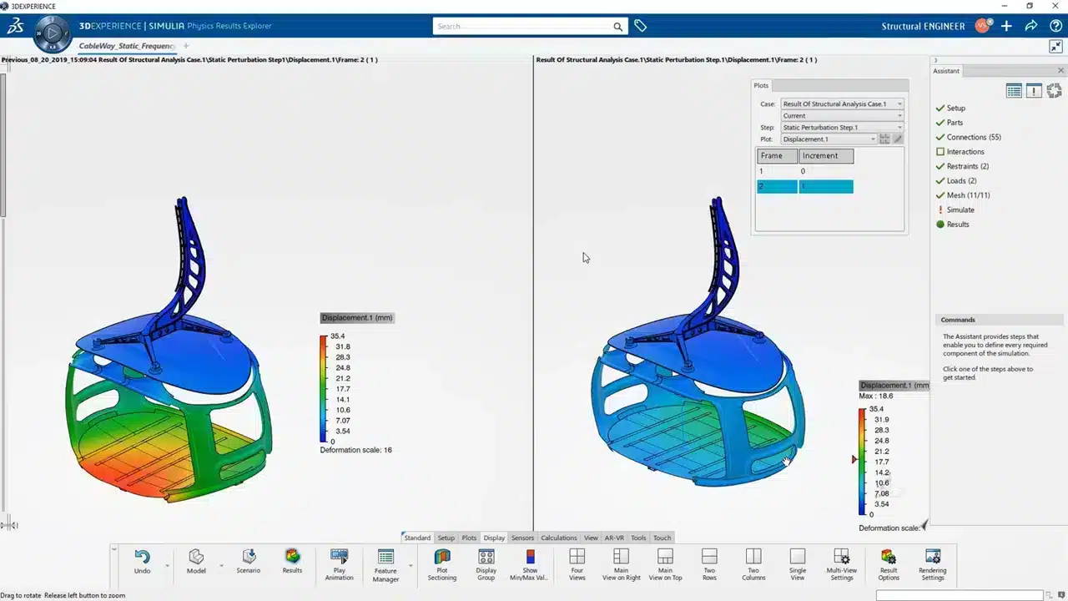Open the Step dropdown Static Perturbation Step.1
1068x601 pixels.
point(899,128)
